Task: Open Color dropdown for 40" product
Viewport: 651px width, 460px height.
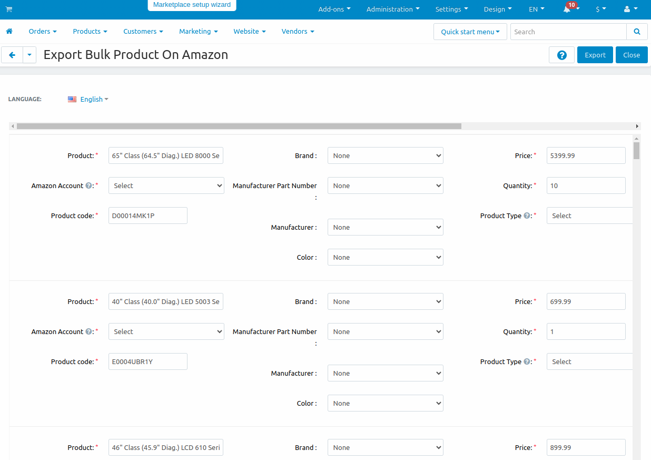Action: [386, 403]
